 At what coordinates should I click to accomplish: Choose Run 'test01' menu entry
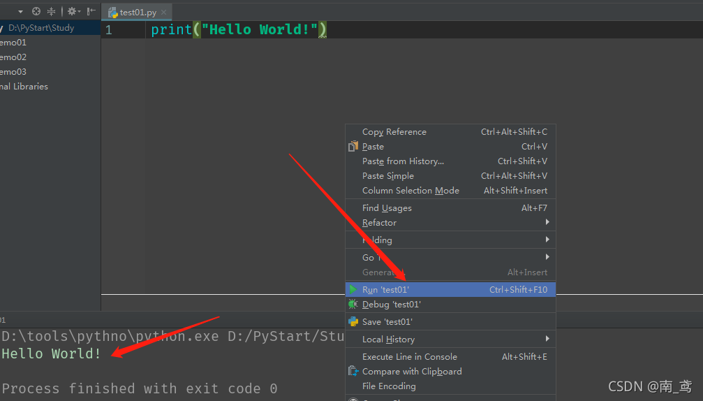tap(450, 290)
